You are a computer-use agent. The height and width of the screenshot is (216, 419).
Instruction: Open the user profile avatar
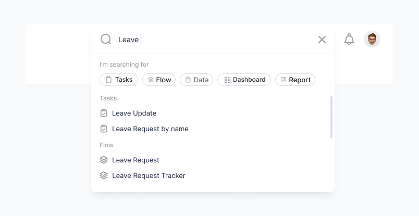[x=372, y=39]
